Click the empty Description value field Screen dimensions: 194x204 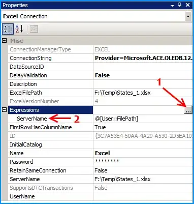pyautogui.click(x=143, y=84)
